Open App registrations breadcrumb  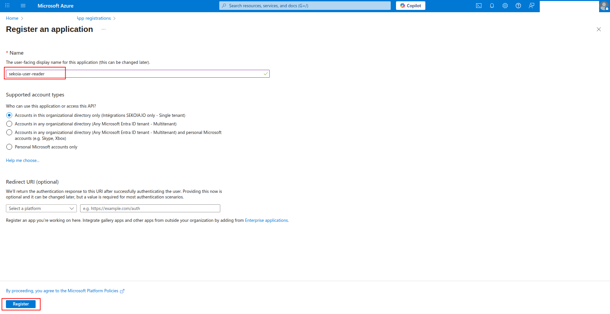tap(94, 18)
